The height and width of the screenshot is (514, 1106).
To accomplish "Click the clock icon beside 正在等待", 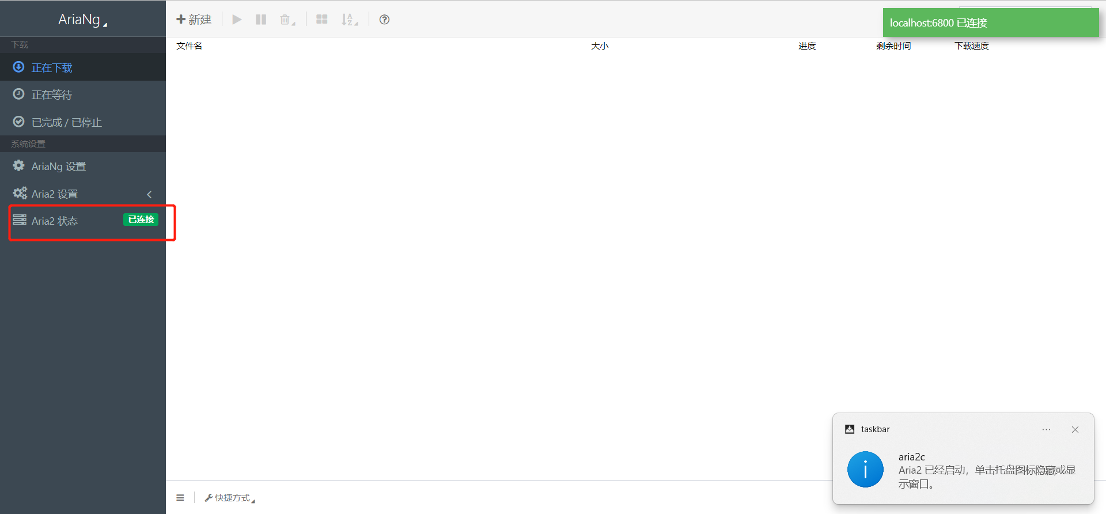I will tap(19, 94).
